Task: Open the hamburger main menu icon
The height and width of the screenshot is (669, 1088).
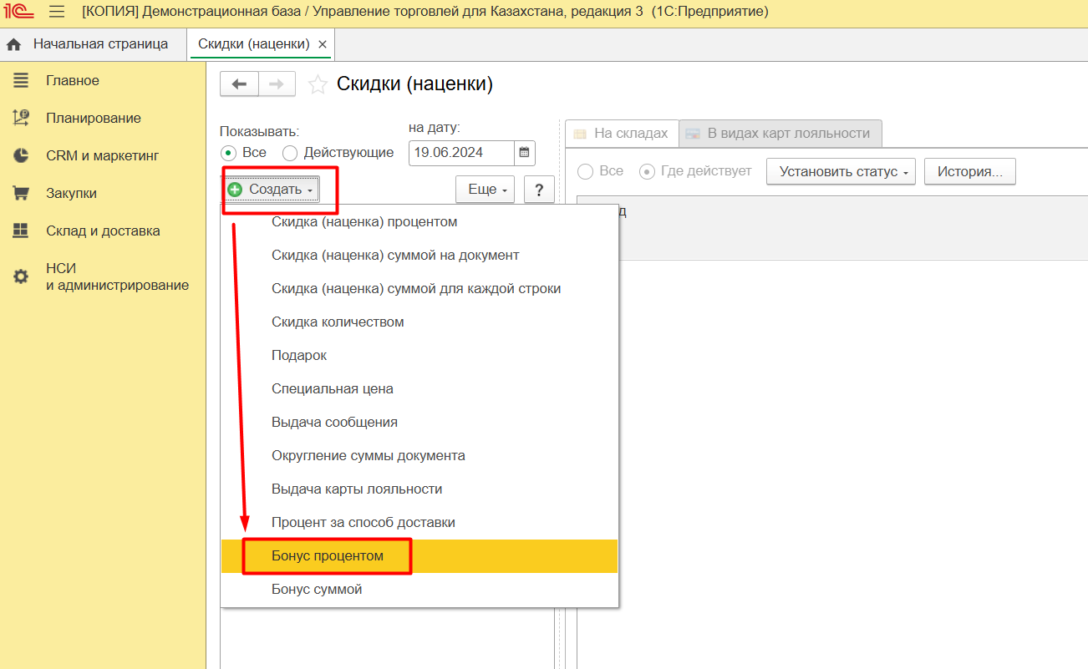Action: [x=57, y=12]
